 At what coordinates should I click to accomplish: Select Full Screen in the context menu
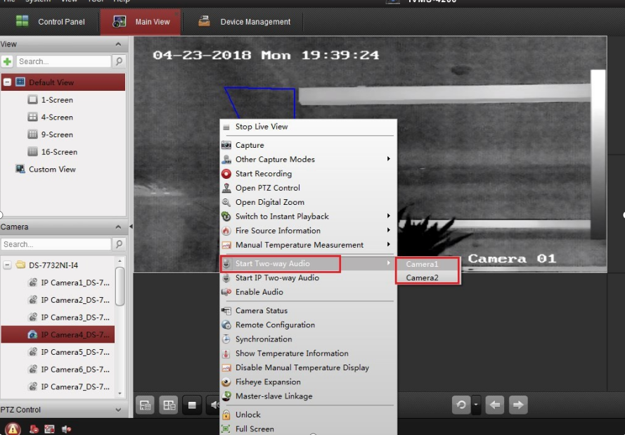[x=308, y=429]
